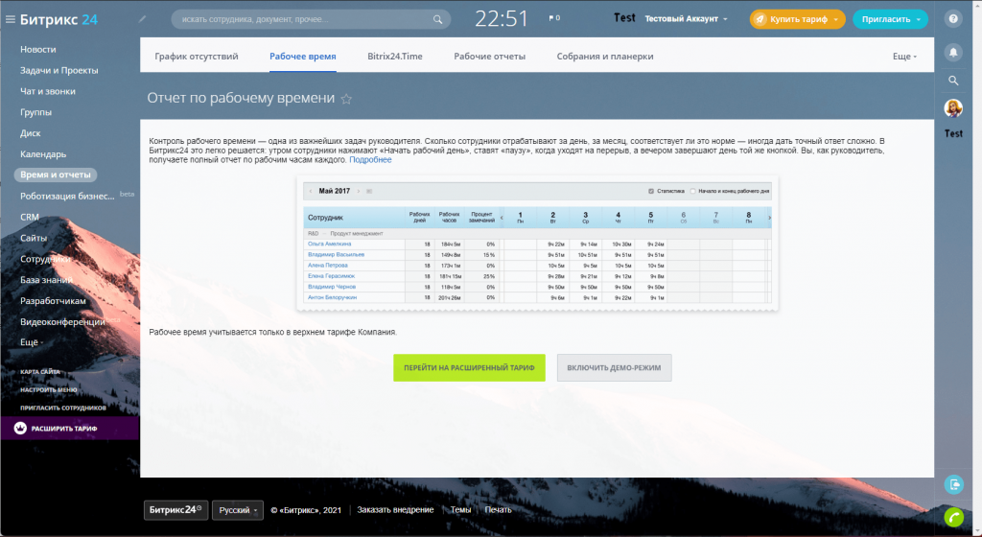Image resolution: width=982 pixels, height=537 pixels.
Task: Open Сайты in the left menu
Action: pyautogui.click(x=34, y=238)
